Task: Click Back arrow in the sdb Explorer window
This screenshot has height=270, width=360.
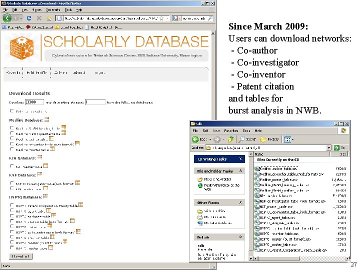Action: point(195,139)
